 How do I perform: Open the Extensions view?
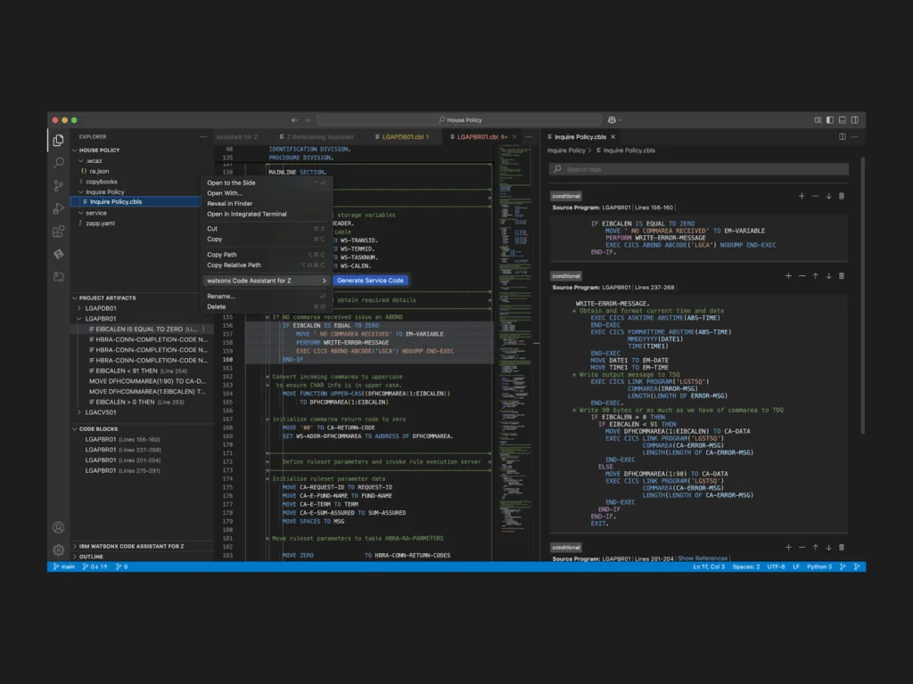[58, 232]
